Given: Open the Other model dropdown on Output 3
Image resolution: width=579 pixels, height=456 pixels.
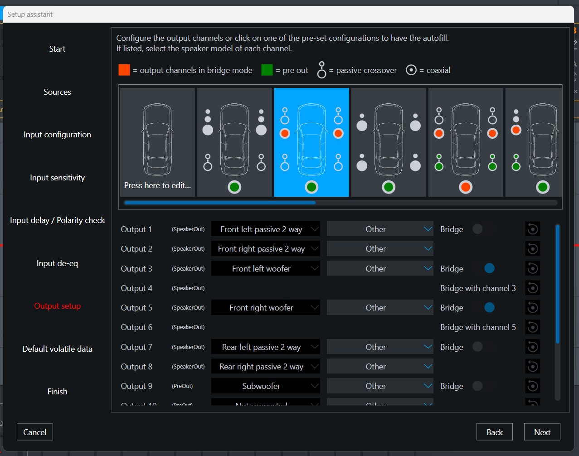Looking at the screenshot, I should tap(380, 269).
